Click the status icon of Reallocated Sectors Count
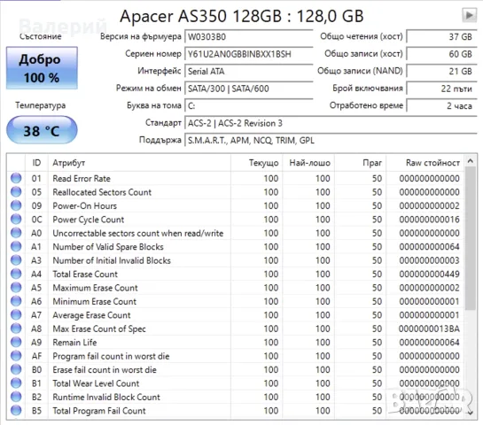Viewport: 483px width, 425px height. (16, 192)
